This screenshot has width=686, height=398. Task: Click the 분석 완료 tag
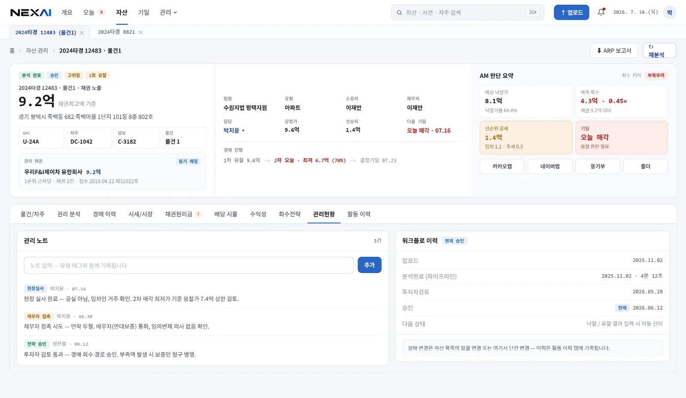31,75
